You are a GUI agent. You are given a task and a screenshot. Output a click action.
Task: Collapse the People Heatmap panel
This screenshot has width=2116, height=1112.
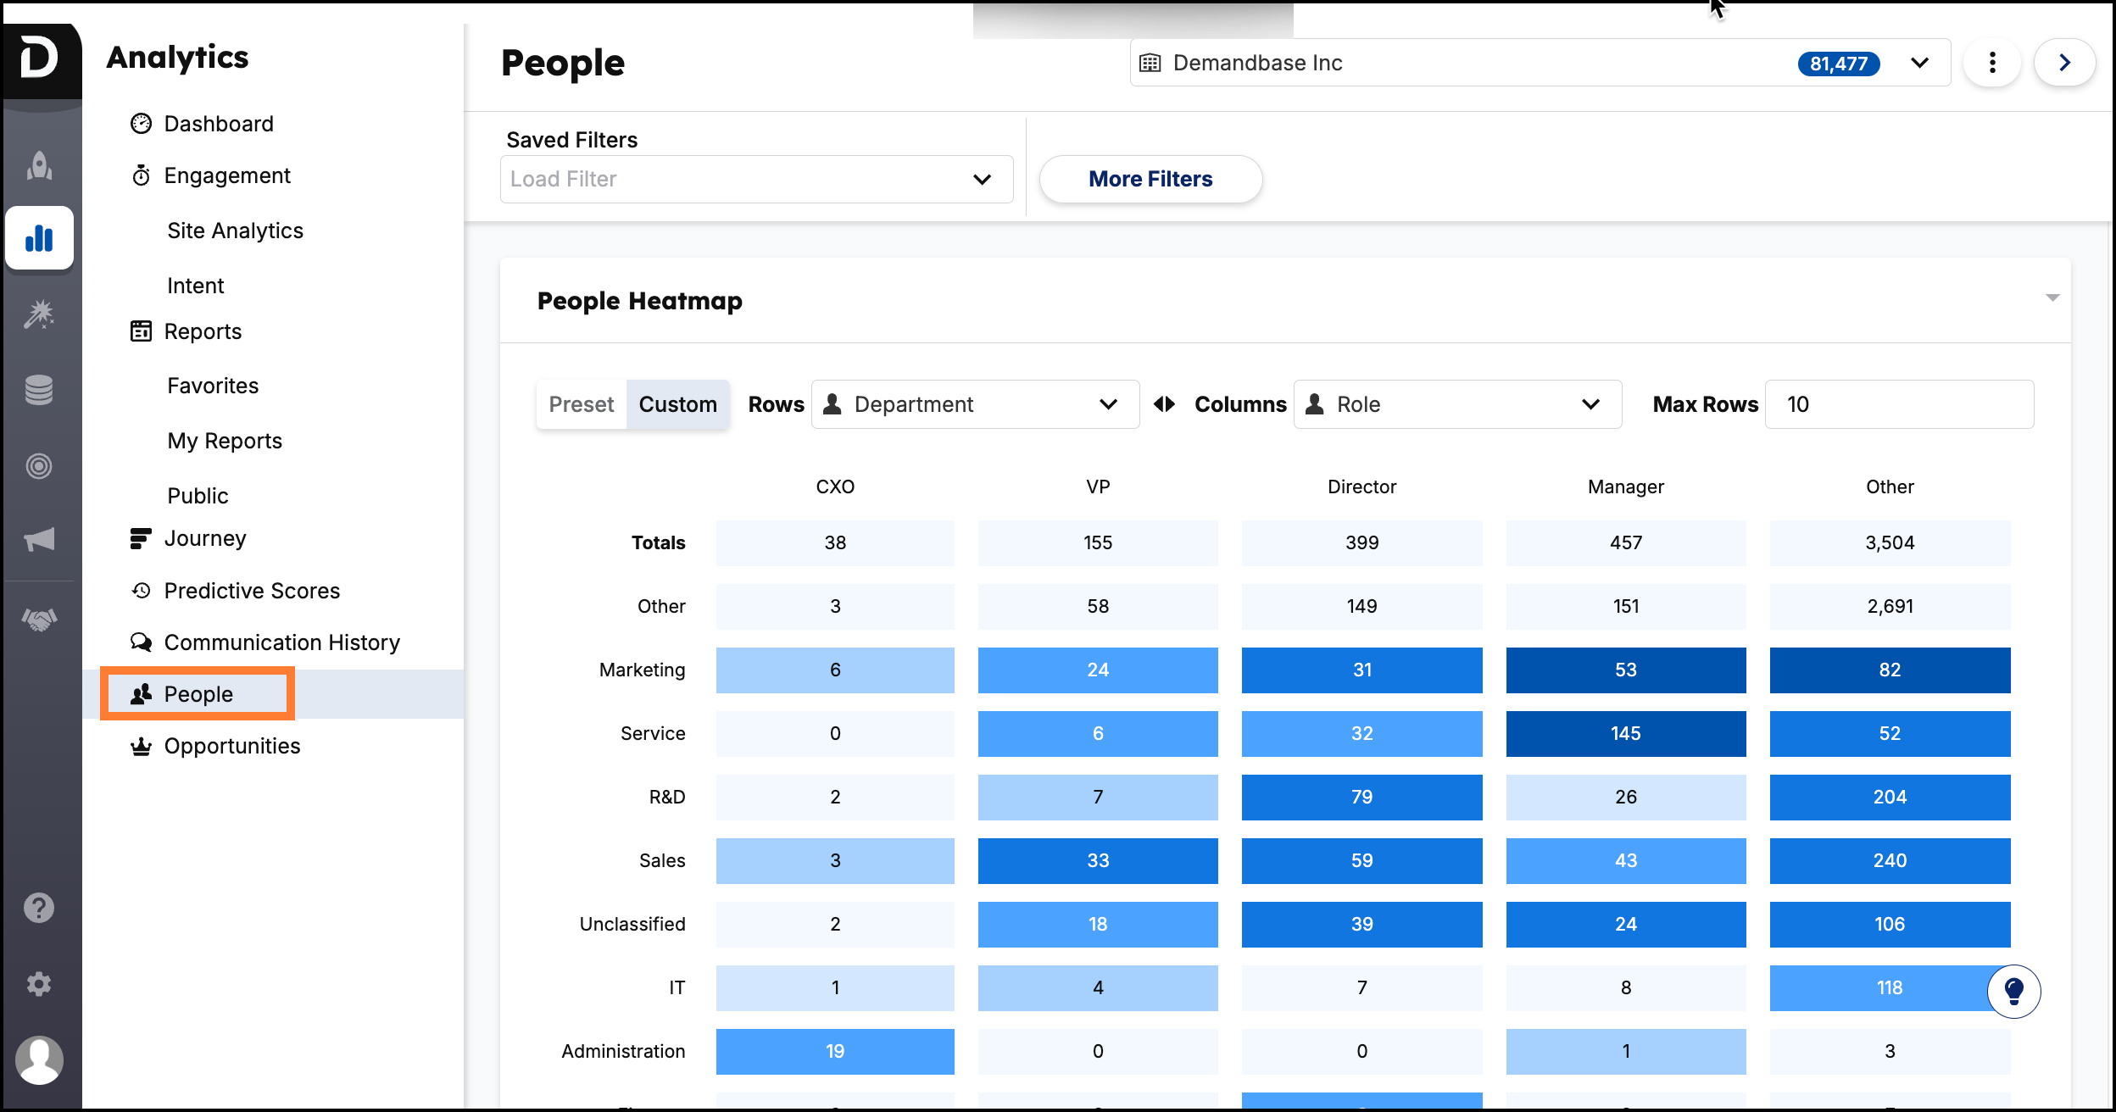(x=2052, y=297)
